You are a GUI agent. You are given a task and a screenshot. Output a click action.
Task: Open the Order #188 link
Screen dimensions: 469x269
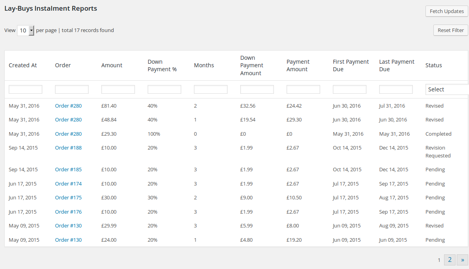click(68, 148)
